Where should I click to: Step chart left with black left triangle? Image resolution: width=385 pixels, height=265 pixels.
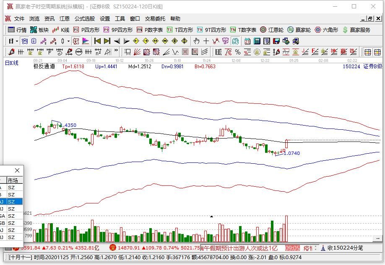click(117, 41)
